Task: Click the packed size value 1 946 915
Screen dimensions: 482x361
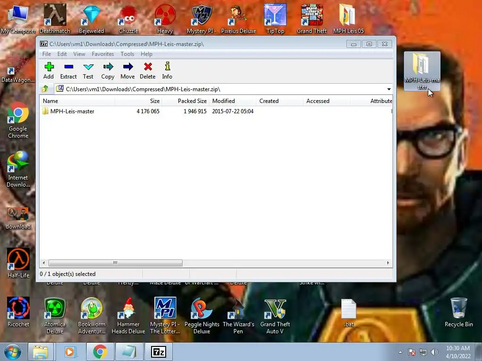Action: click(x=195, y=111)
